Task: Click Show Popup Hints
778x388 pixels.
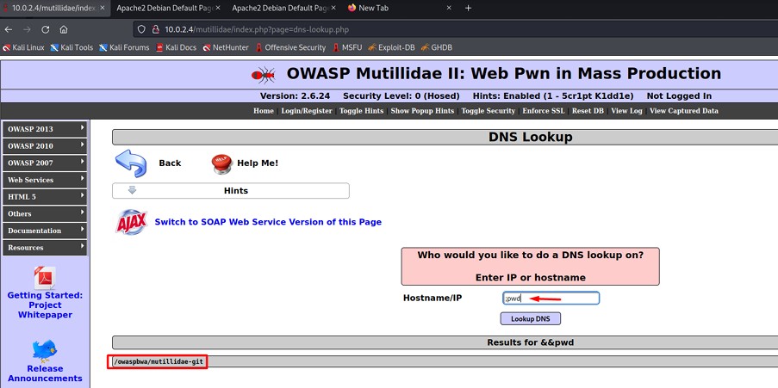Action: pyautogui.click(x=422, y=111)
